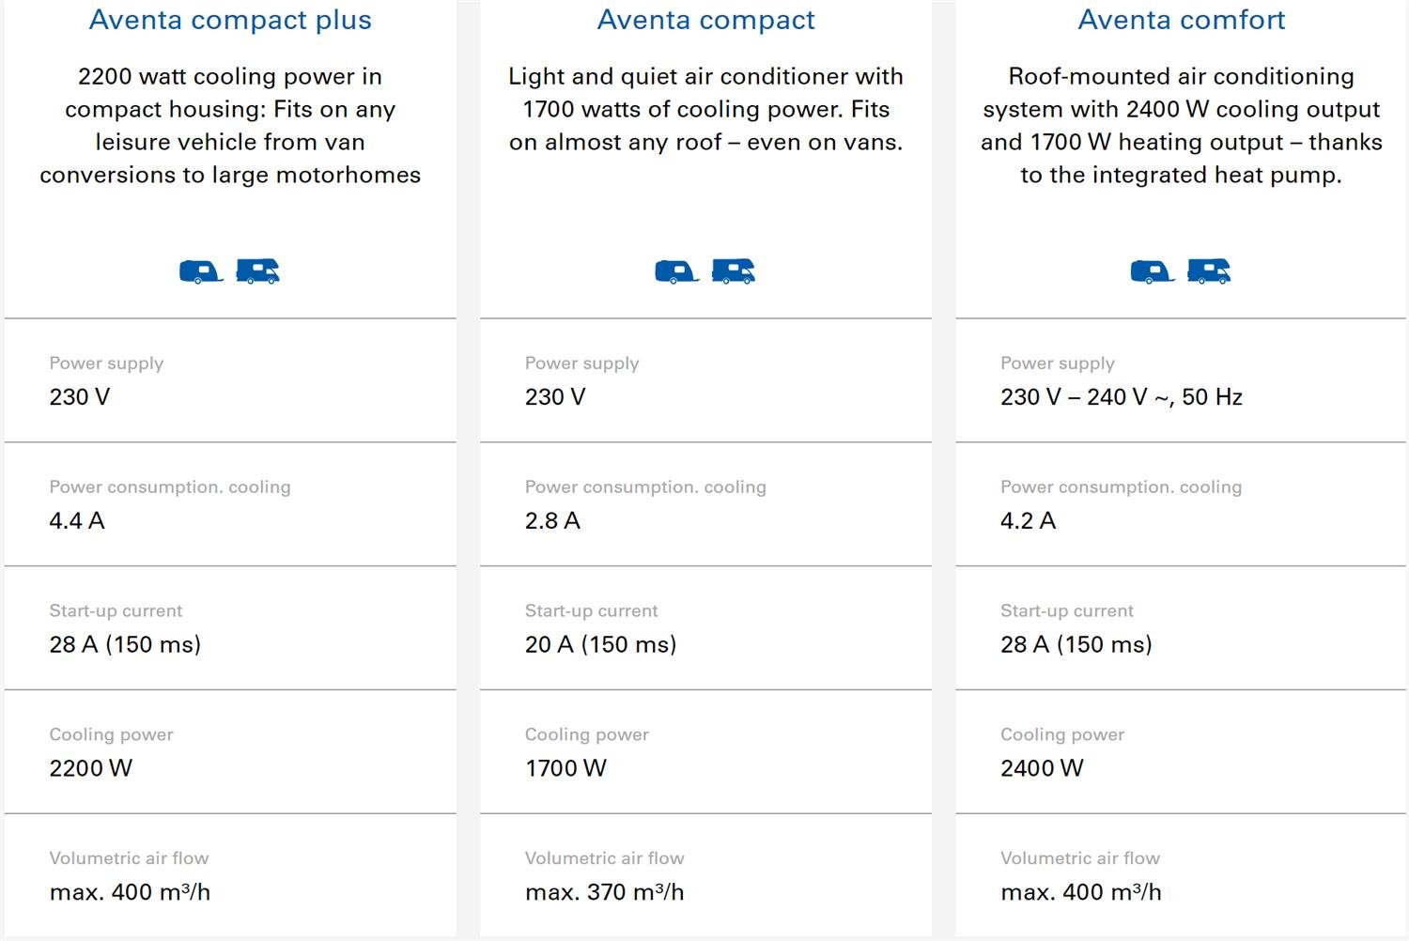1409x941 pixels.
Task: Open the Aventa compact plus product title
Action: [x=230, y=20]
